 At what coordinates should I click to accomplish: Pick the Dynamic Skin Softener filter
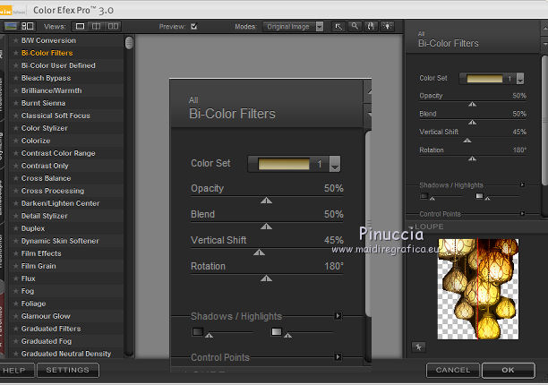[60, 241]
